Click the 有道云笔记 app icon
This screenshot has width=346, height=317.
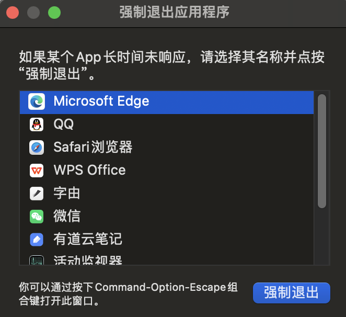click(37, 240)
